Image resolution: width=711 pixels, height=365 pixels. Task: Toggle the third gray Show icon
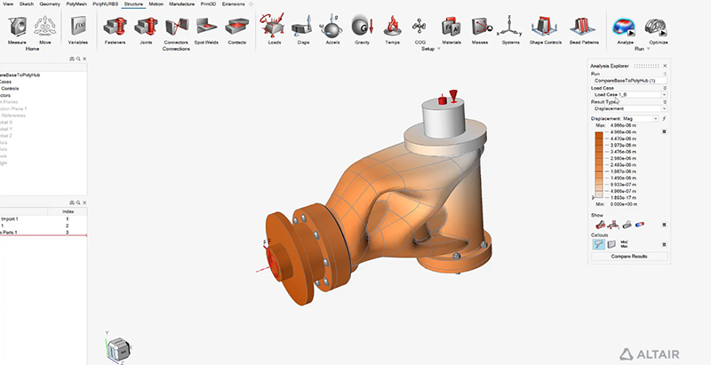coord(627,224)
